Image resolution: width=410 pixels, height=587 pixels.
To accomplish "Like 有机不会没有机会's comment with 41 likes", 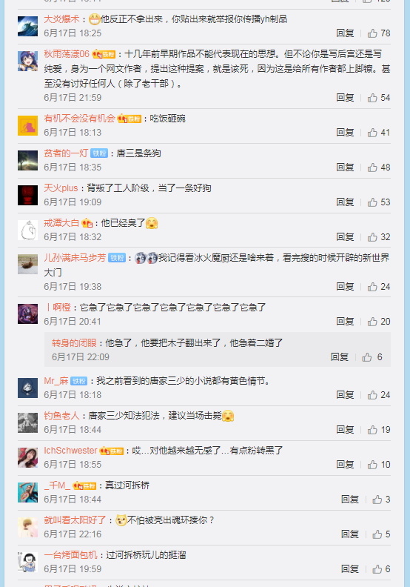I will 372,133.
